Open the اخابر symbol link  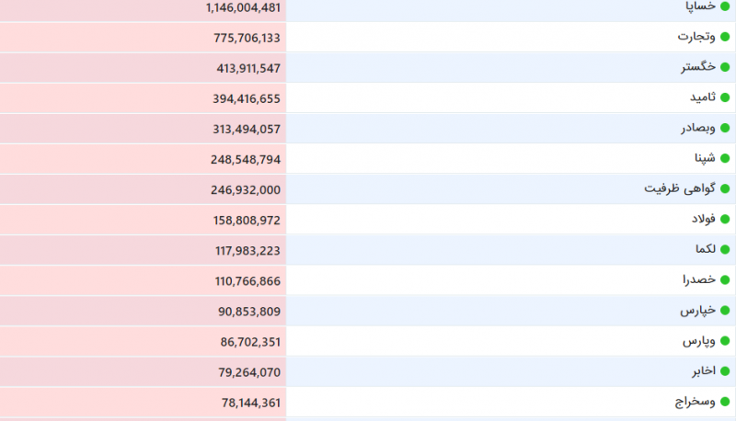coord(704,370)
